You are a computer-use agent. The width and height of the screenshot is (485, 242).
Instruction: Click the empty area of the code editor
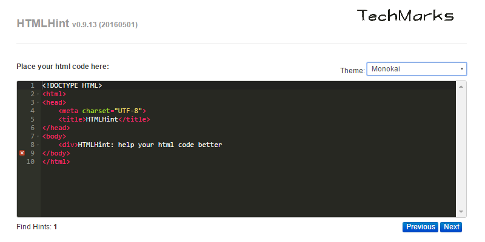pyautogui.click(x=247, y=191)
